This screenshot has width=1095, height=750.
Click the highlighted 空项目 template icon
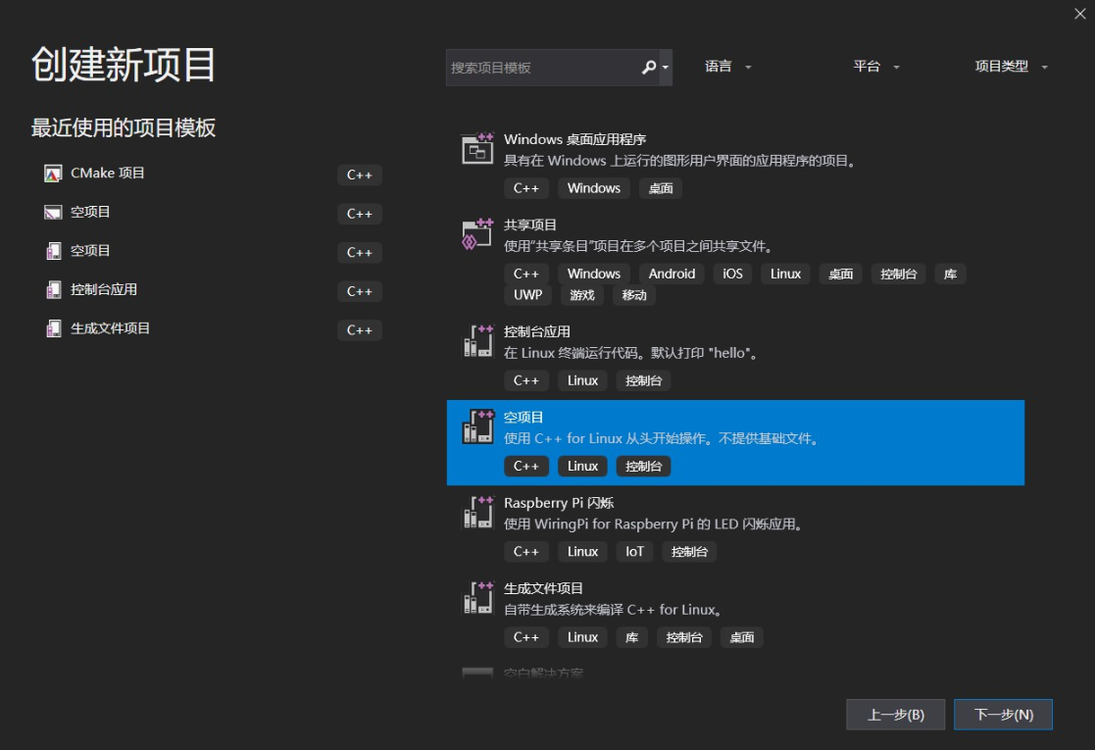click(x=477, y=425)
